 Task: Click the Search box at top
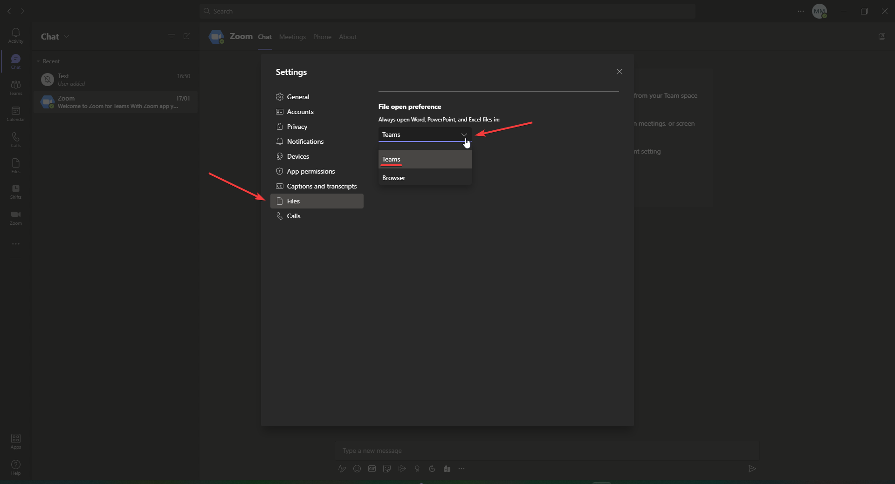click(x=447, y=11)
